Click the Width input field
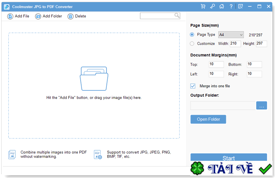The height and width of the screenshot is (178, 275). pyautogui.click(x=235, y=44)
